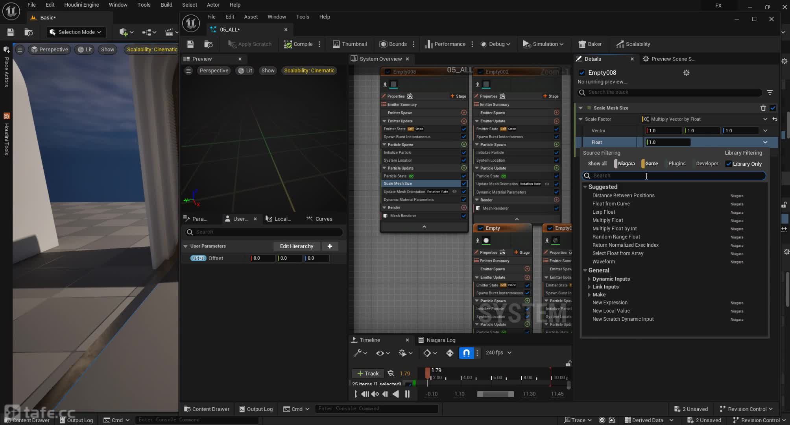
Task: Click the Edit Hierarchy button
Action: pos(297,246)
